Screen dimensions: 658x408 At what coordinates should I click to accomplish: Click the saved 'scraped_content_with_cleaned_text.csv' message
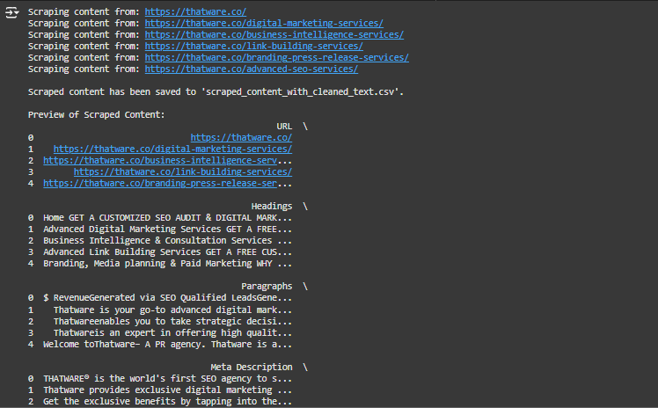(x=216, y=91)
